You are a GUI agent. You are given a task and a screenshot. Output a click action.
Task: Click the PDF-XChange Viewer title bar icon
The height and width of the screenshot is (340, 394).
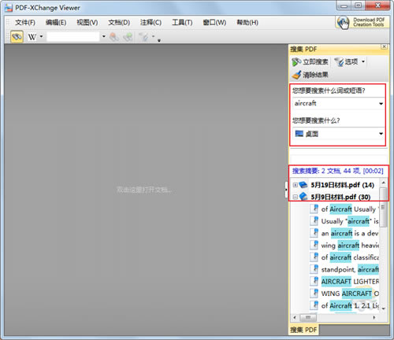(x=9, y=8)
